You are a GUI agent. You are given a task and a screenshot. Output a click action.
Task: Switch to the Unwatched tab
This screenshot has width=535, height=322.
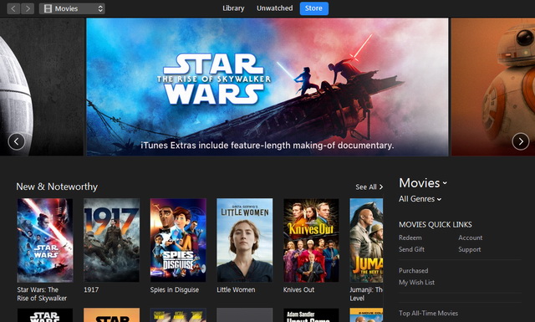(x=275, y=8)
